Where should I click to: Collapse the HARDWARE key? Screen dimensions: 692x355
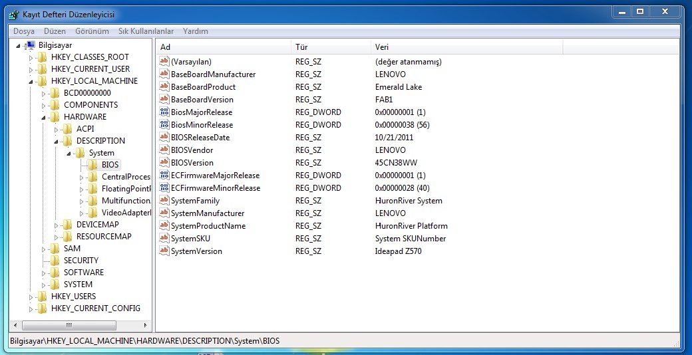[x=43, y=117]
